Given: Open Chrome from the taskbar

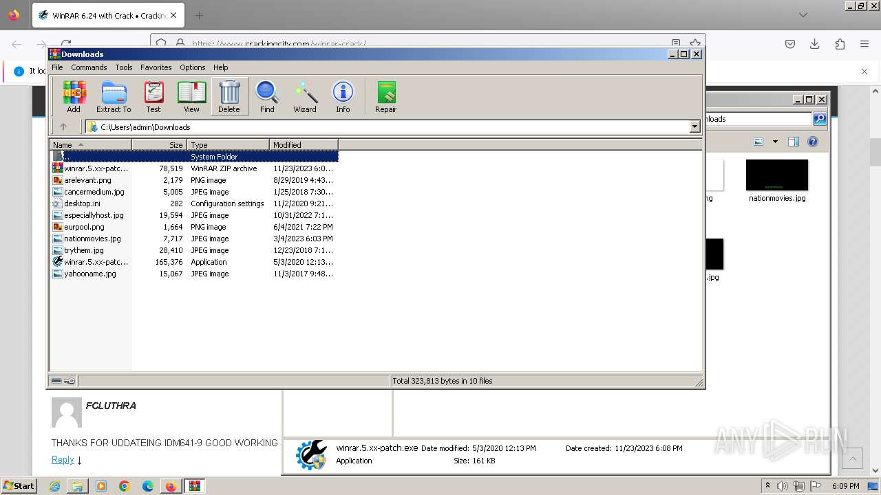Looking at the screenshot, I should coord(125,486).
